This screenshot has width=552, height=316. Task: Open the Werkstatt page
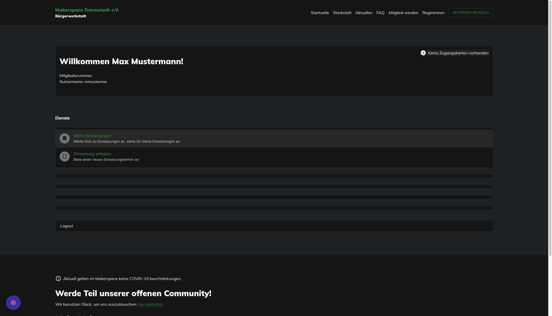pyautogui.click(x=342, y=13)
